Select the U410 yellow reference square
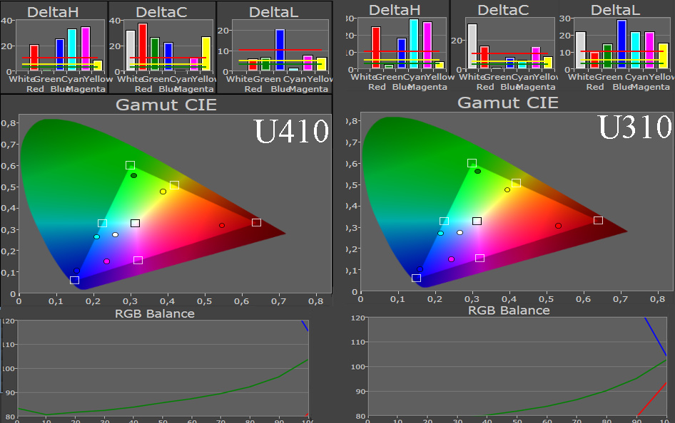675x423 pixels. (x=174, y=185)
